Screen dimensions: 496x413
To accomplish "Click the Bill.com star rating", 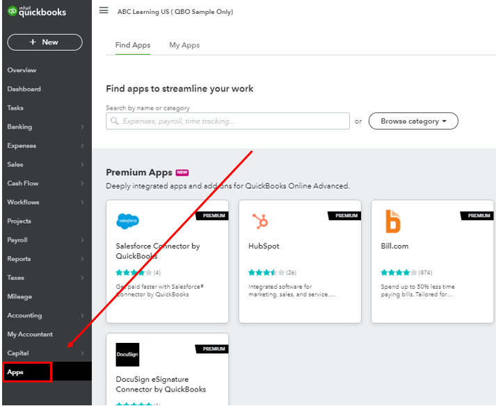I will [x=399, y=273].
